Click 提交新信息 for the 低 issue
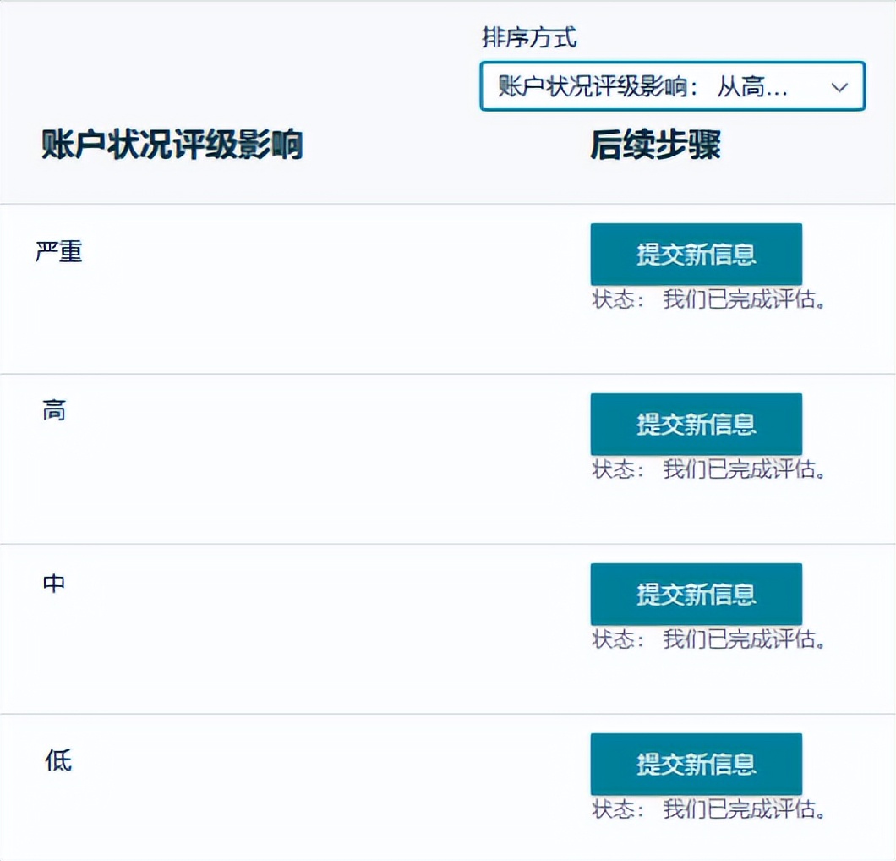Screen dimensions: 896x861 coord(696,764)
